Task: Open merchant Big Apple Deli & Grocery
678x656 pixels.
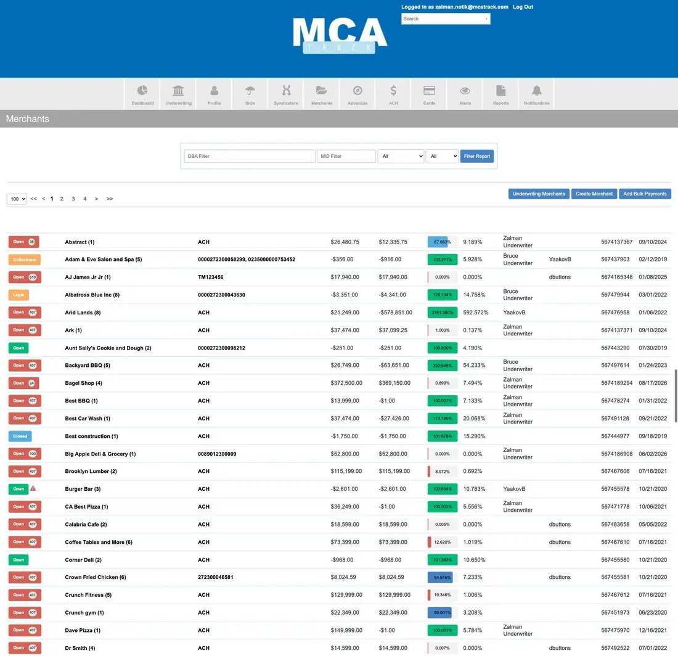Action: pyautogui.click(x=100, y=454)
